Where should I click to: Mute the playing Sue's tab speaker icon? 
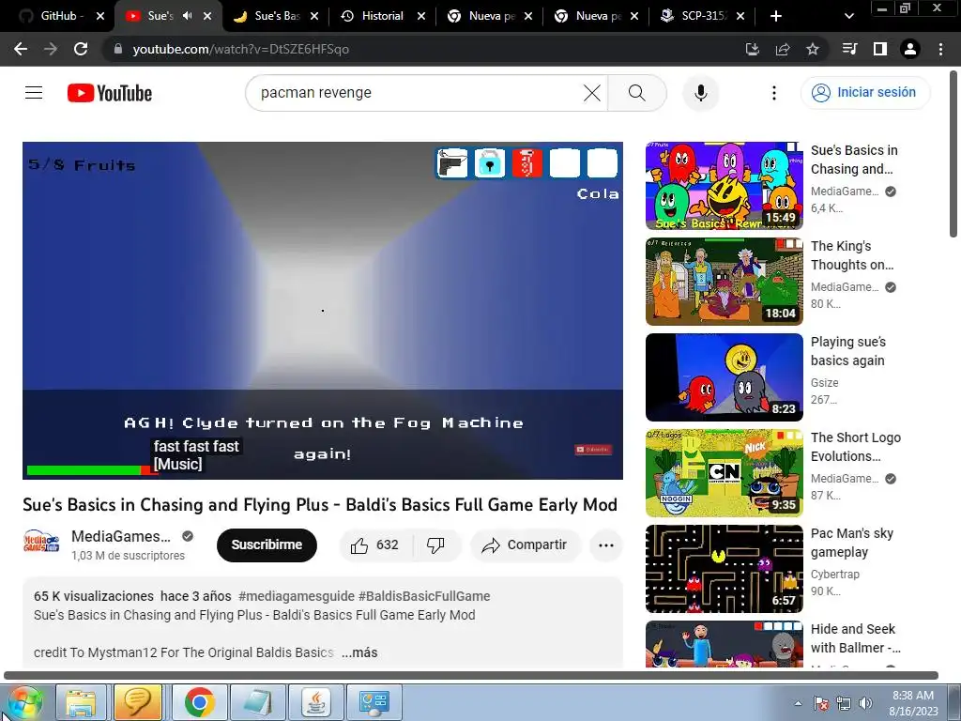188,16
